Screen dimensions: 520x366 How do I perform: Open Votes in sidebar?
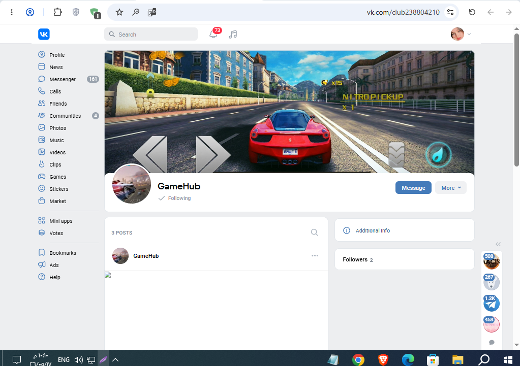pos(56,233)
